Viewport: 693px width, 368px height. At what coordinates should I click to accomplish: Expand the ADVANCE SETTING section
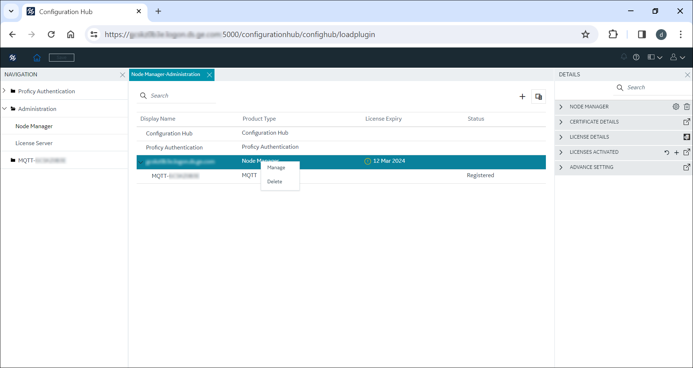click(x=561, y=167)
